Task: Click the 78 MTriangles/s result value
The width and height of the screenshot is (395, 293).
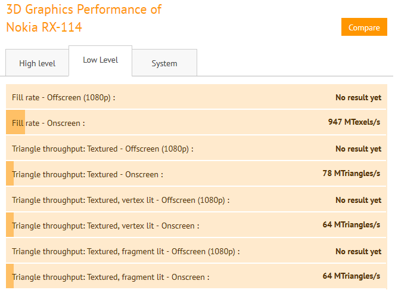Action: tap(351, 174)
